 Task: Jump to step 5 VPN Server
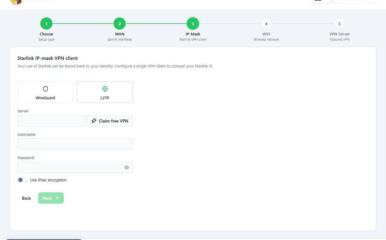tap(340, 24)
